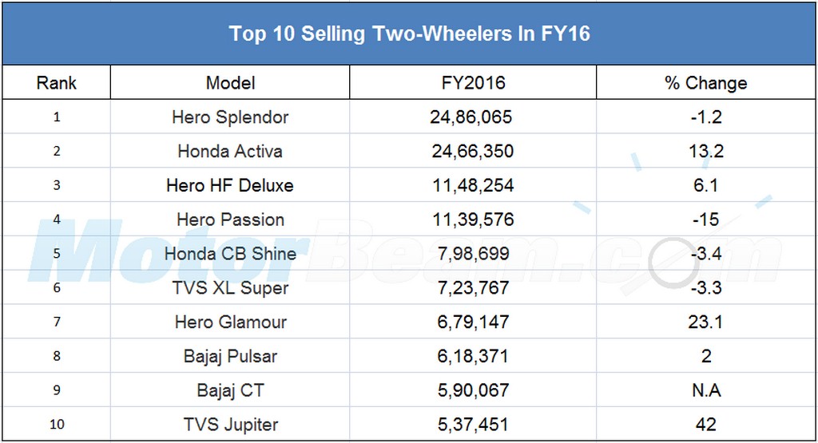Select the Rank column header

56,83
